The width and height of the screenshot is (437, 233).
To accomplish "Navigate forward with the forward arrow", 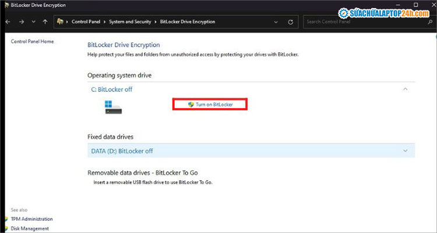I will (22, 21).
